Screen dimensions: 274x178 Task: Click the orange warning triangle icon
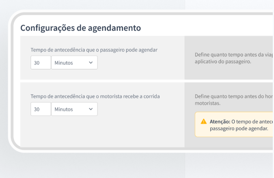(203, 122)
